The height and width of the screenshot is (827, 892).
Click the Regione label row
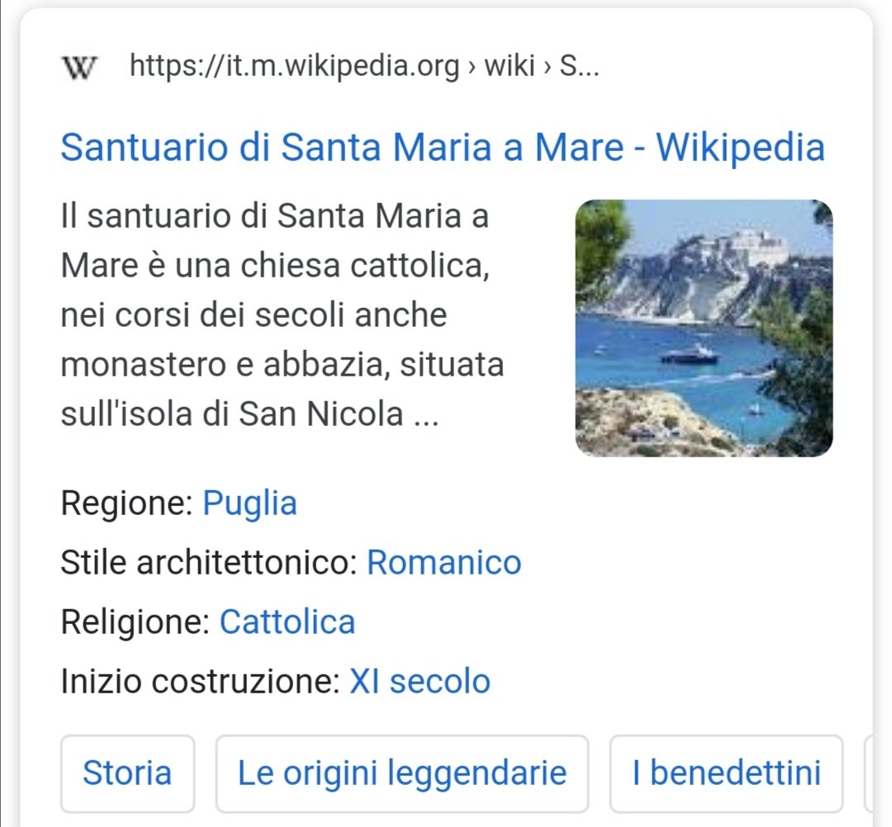[x=179, y=503]
